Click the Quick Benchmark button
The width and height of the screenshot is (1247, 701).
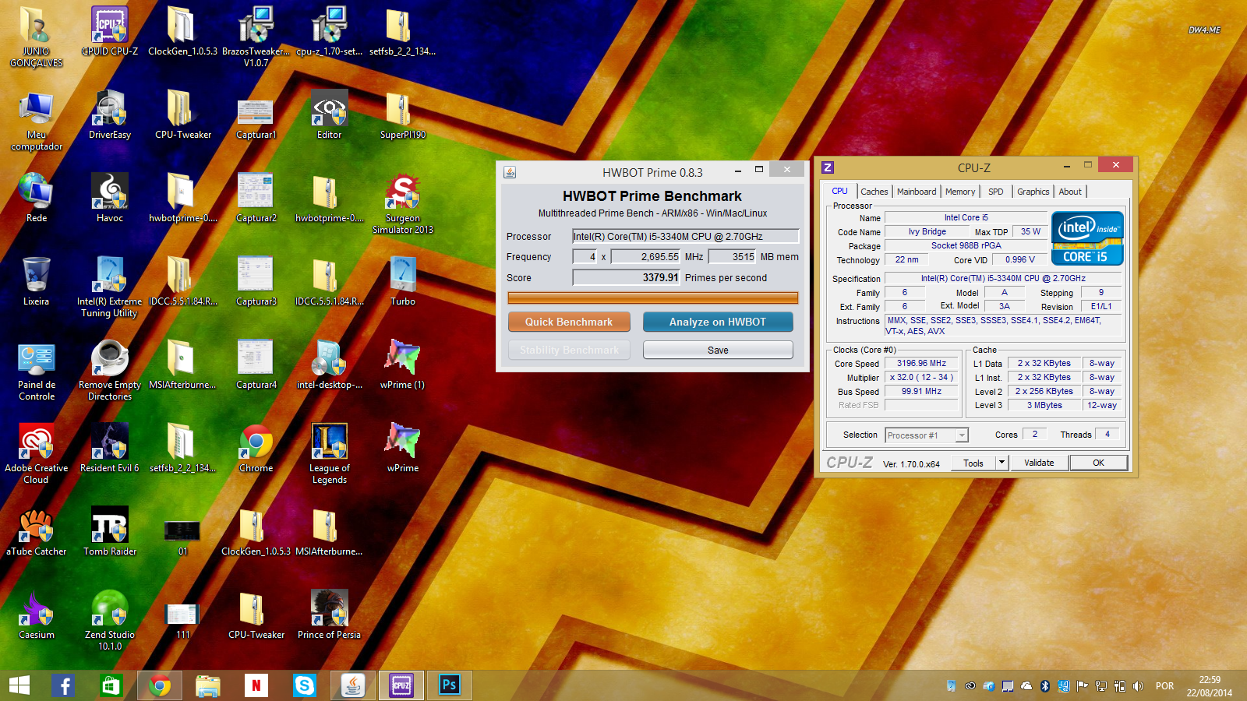pyautogui.click(x=569, y=322)
